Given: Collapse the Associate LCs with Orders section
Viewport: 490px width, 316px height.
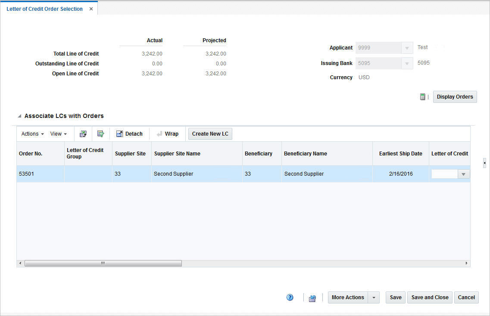Looking at the screenshot, I should pyautogui.click(x=19, y=115).
